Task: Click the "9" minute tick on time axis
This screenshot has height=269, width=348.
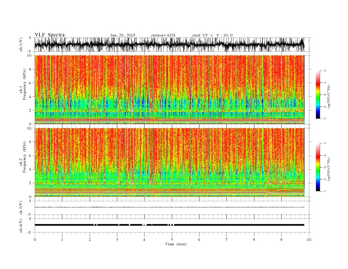Action: coord(281,240)
